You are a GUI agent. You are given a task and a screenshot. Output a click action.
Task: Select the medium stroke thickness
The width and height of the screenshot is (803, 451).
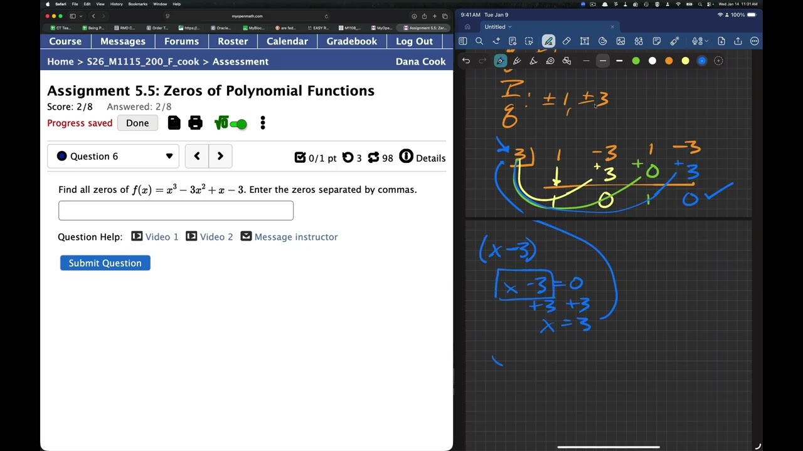pos(603,61)
